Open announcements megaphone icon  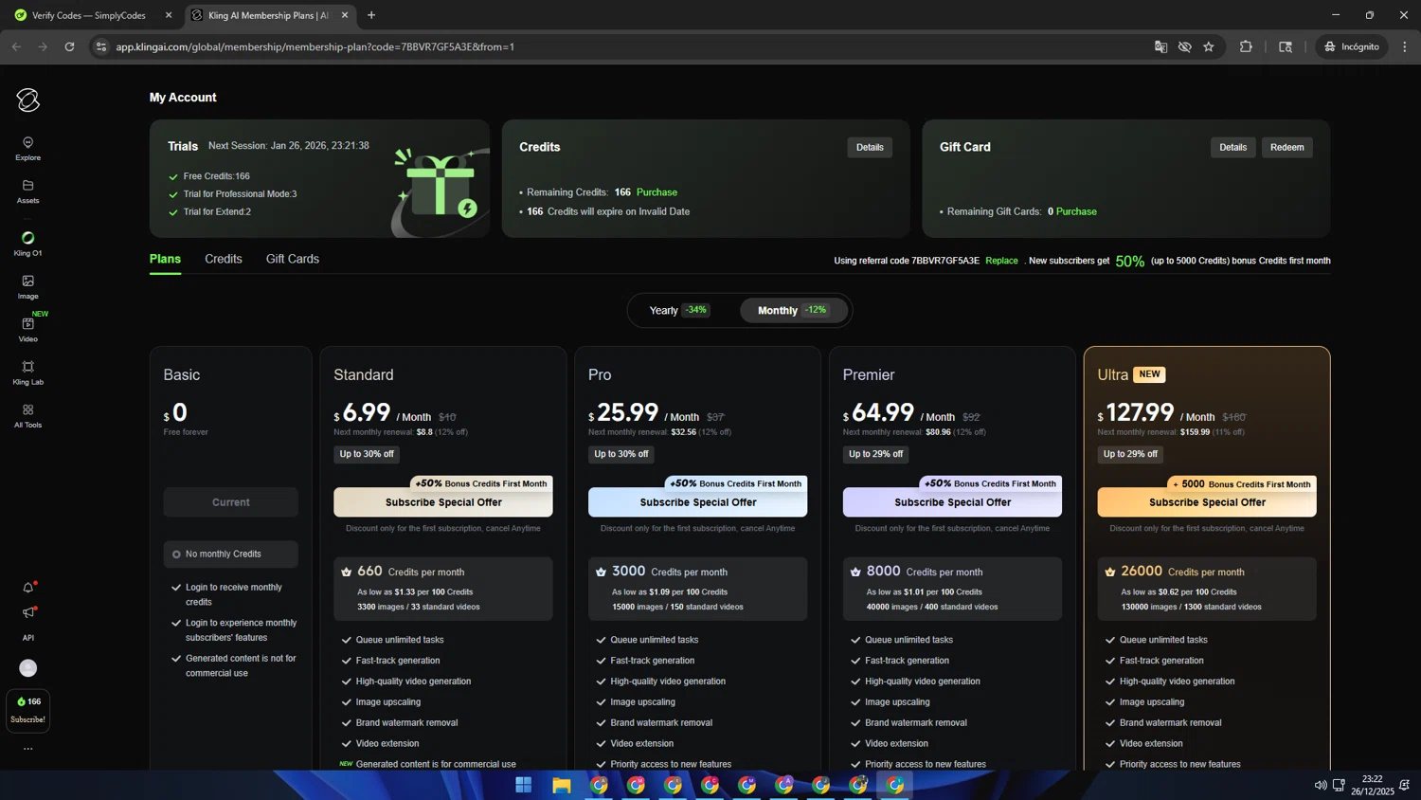click(28, 612)
